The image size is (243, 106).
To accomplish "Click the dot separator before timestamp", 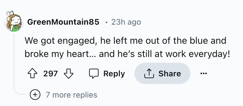I will [x=106, y=23].
